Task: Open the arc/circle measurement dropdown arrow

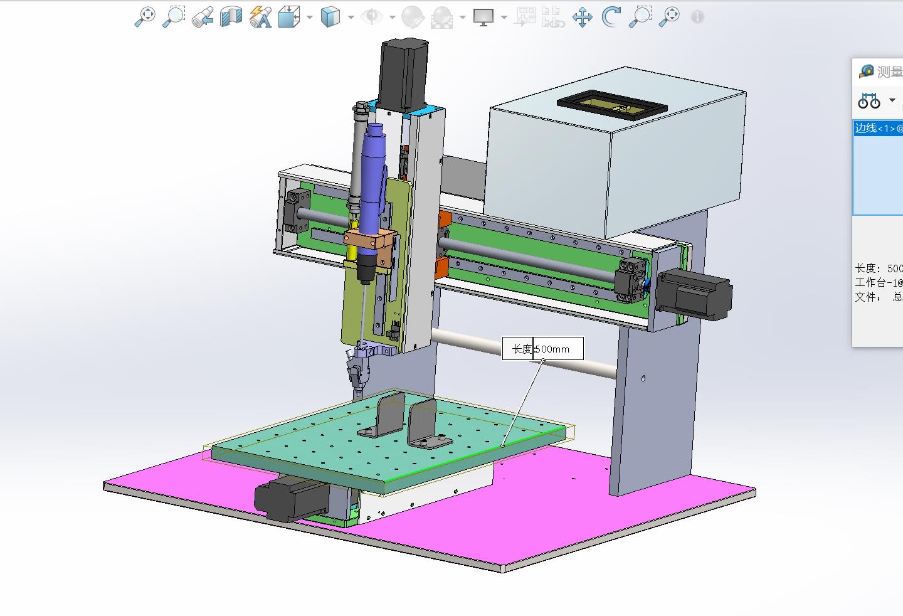Action: [x=892, y=100]
